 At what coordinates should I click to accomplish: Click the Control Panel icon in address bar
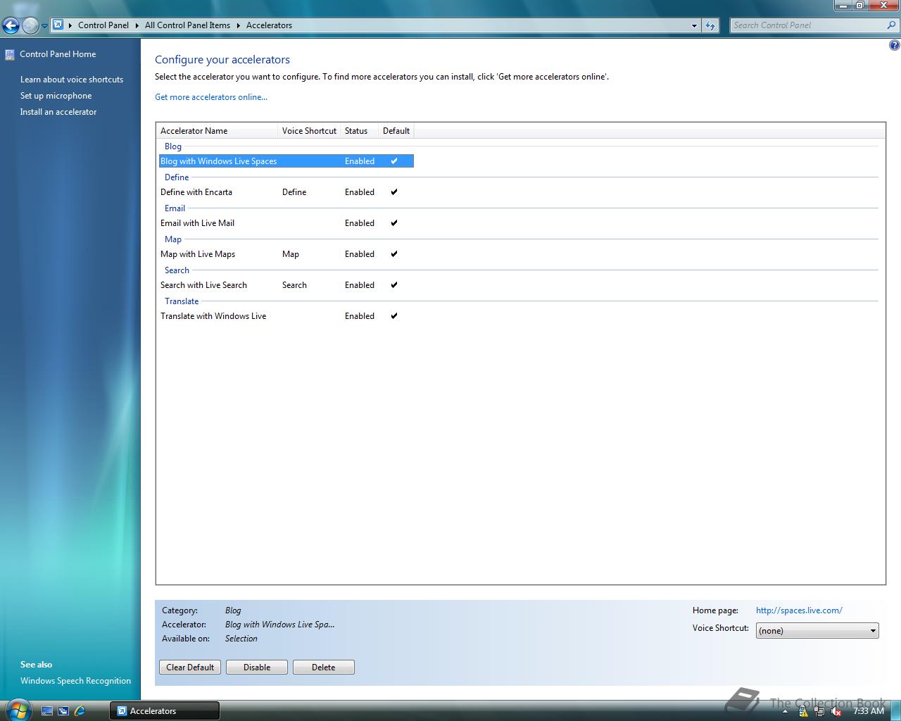pos(58,25)
